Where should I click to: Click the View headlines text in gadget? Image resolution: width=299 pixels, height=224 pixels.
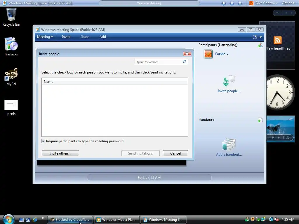(278, 48)
